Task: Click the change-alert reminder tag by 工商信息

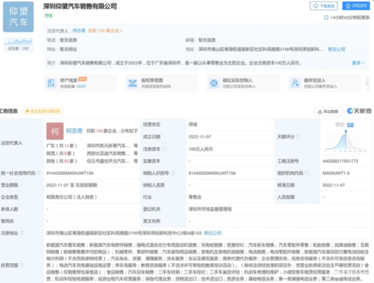Action: [43, 111]
